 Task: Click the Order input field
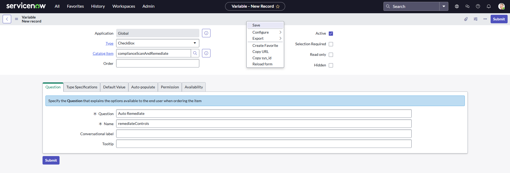pyautogui.click(x=158, y=63)
